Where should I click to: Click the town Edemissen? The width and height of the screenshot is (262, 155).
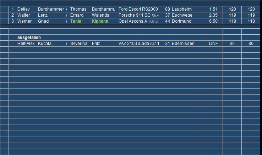(182, 44)
